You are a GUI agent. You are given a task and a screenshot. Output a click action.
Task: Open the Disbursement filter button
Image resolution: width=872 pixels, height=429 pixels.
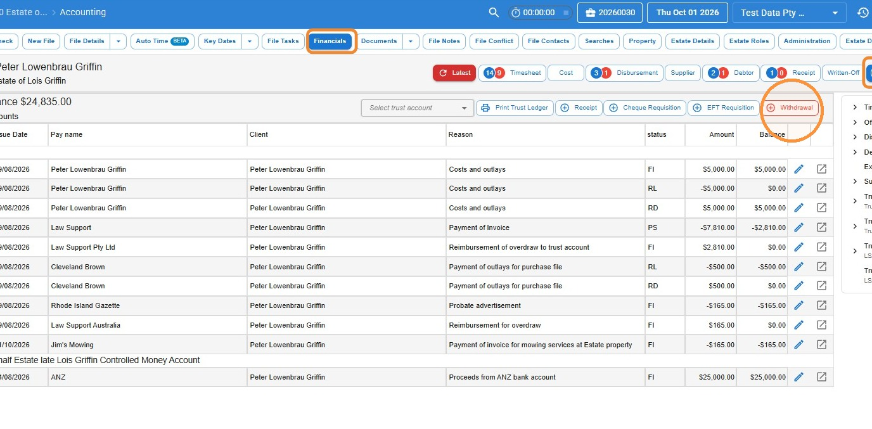(x=624, y=73)
